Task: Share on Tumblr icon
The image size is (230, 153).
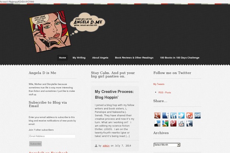Action: [189, 124]
